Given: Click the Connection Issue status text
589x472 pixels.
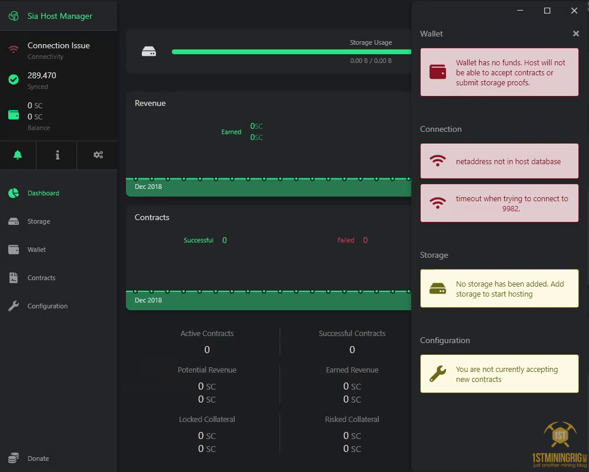Looking at the screenshot, I should (x=59, y=45).
